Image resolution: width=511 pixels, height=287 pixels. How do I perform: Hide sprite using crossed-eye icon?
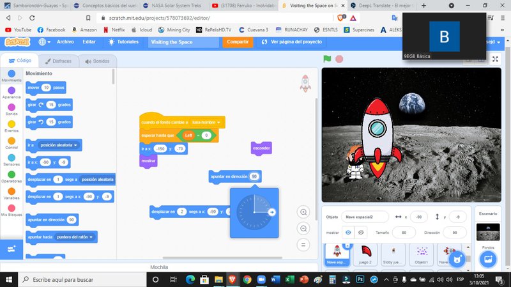coord(361,232)
